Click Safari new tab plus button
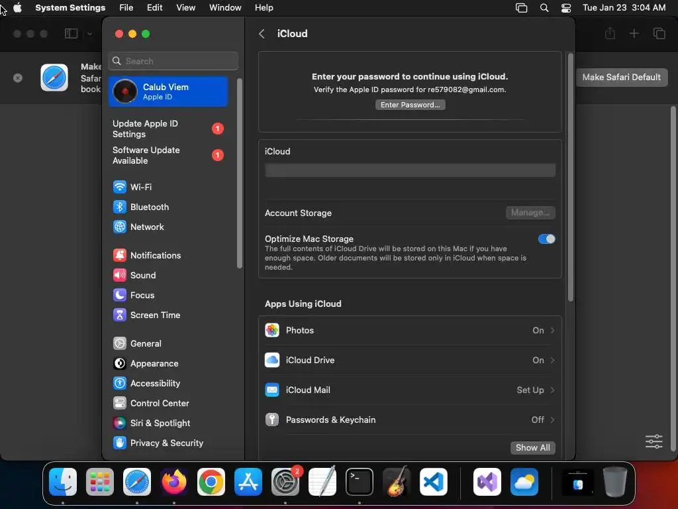The height and width of the screenshot is (509, 678). (634, 33)
